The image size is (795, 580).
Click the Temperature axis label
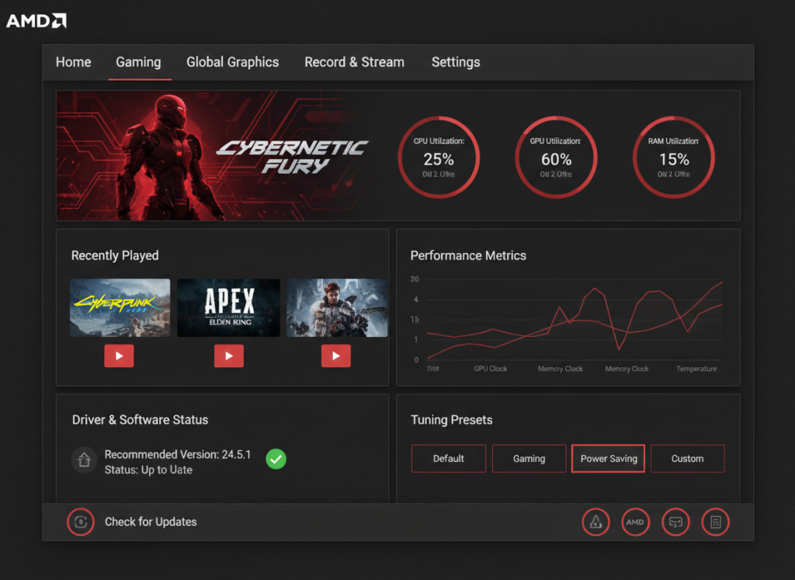[x=696, y=369]
